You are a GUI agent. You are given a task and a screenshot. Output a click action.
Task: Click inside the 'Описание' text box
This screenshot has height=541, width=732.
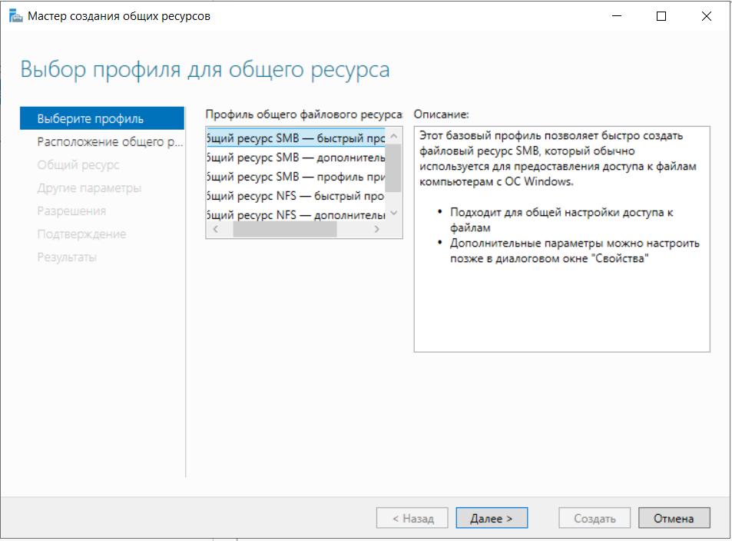[x=561, y=239]
